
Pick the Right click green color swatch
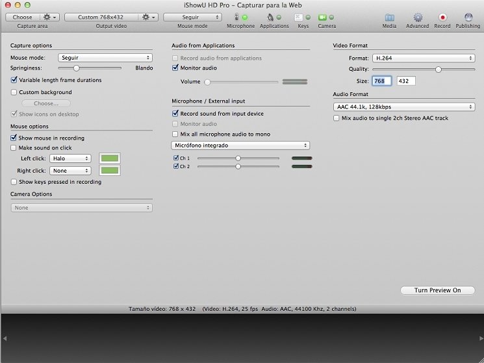click(110, 171)
